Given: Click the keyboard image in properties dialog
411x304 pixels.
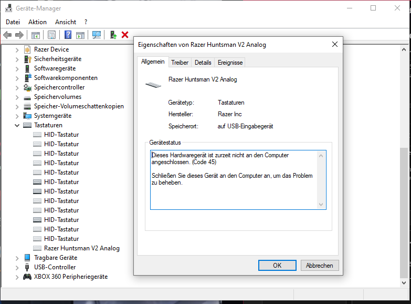Looking at the screenshot, I should pos(153,85).
